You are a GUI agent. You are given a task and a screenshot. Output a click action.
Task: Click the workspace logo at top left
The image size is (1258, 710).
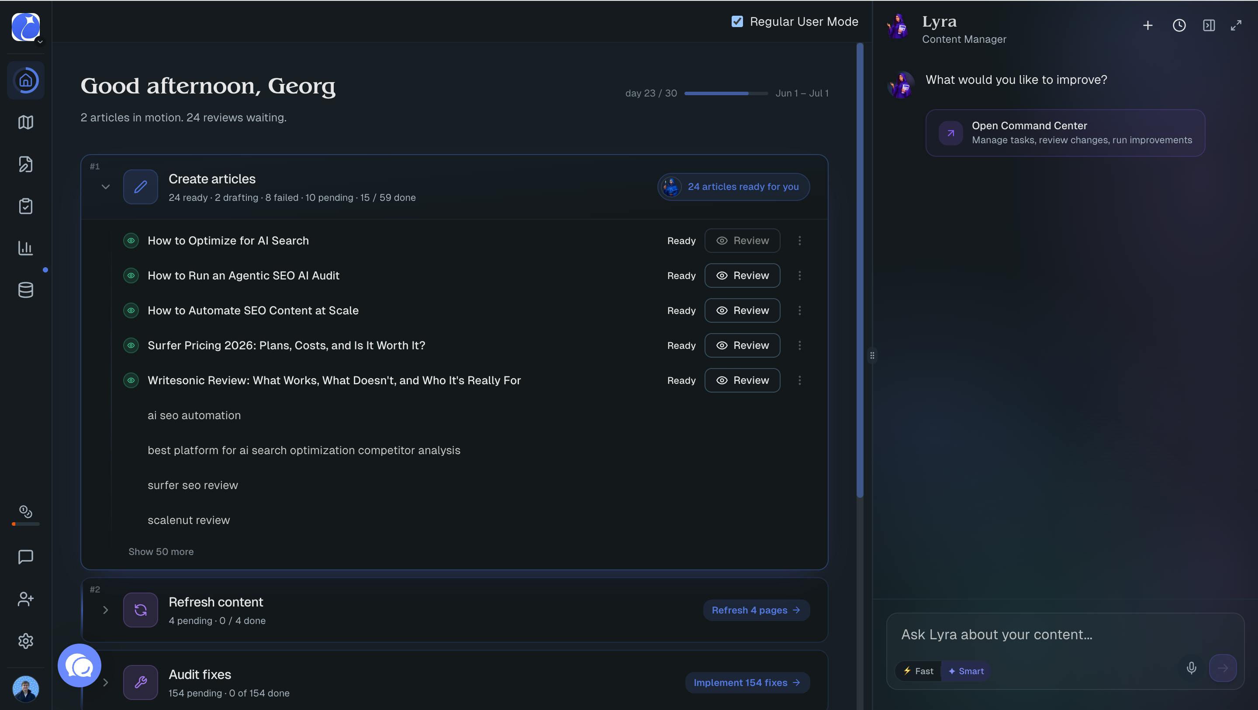tap(25, 27)
